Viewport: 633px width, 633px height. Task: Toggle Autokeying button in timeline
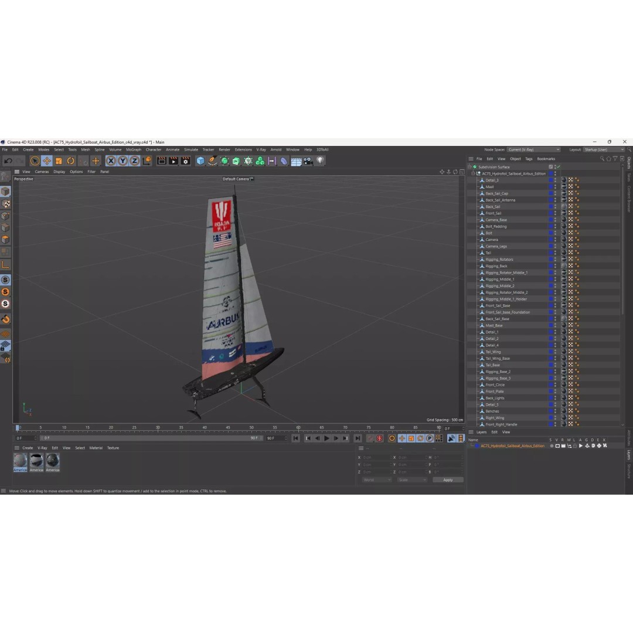[379, 438]
